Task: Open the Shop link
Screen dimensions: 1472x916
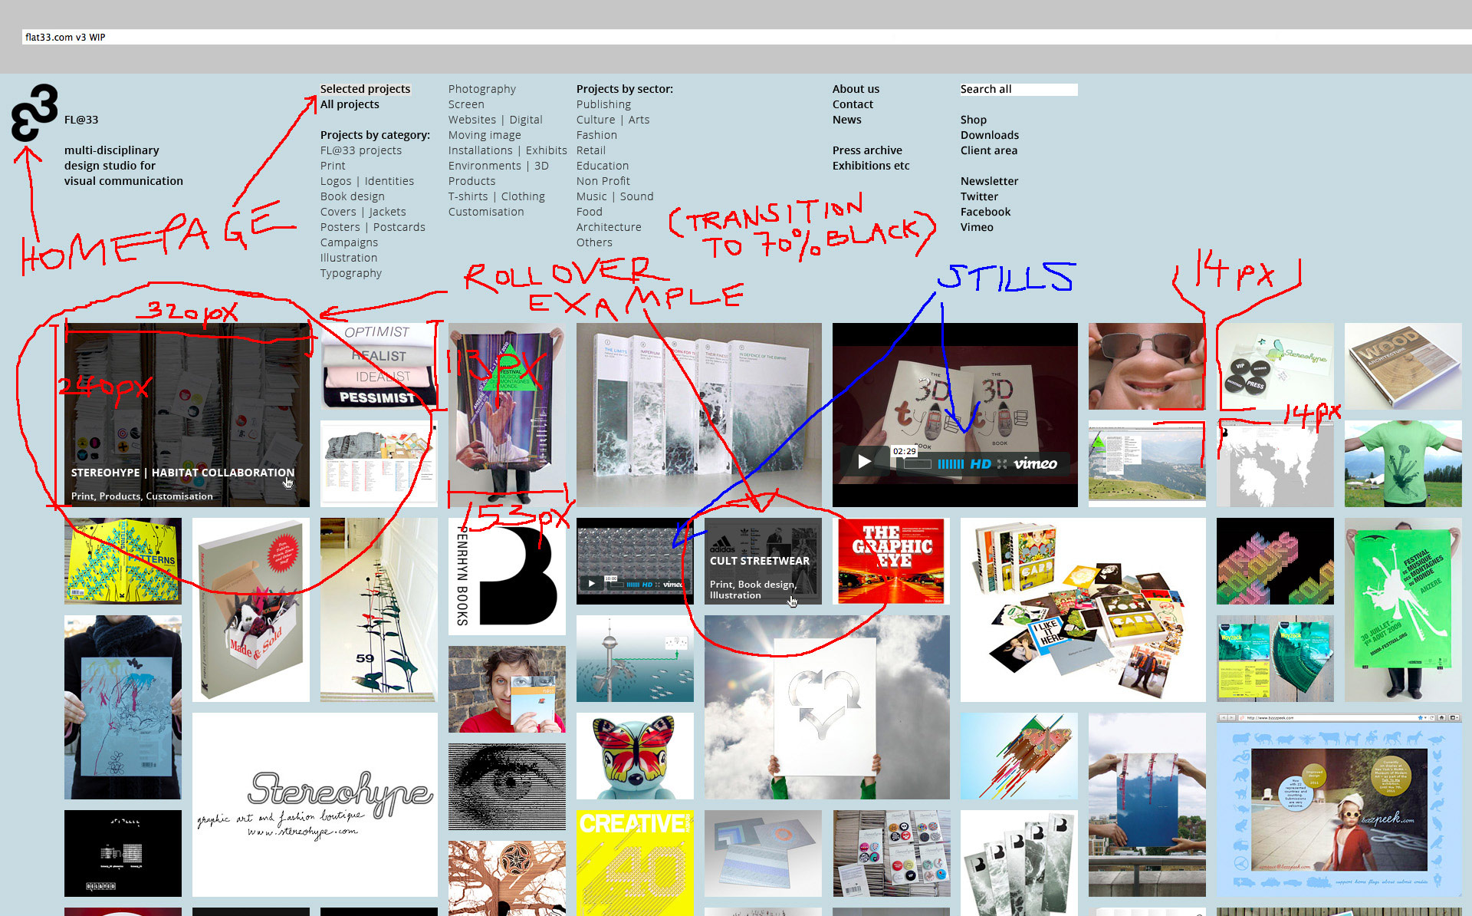Action: pos(973,120)
